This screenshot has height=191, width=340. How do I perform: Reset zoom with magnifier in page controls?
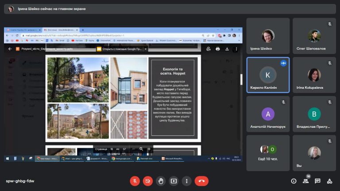pos(141,149)
